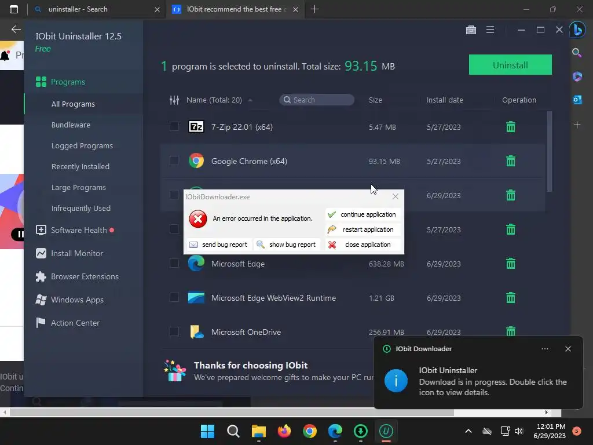The width and height of the screenshot is (593, 445).
Task: Click the green Uninstall button
Action: 510,65
